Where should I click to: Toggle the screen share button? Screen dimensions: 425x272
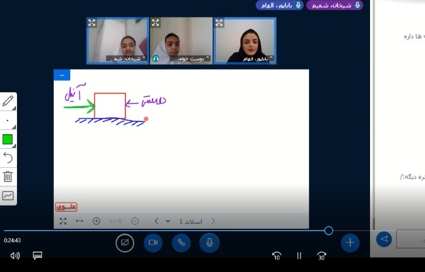(x=125, y=243)
